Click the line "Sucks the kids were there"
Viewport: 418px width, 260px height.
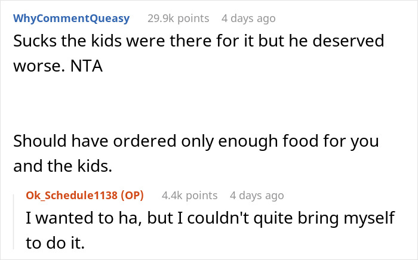click(x=199, y=41)
